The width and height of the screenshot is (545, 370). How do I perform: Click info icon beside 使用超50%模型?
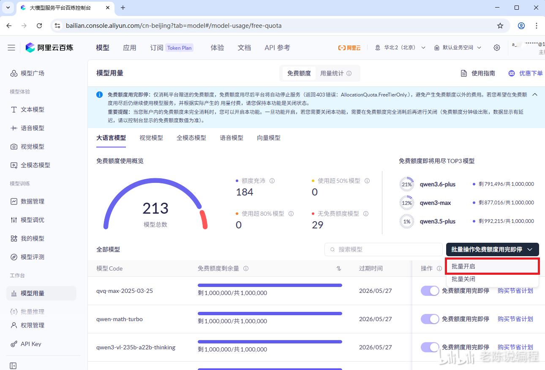pyautogui.click(x=367, y=181)
